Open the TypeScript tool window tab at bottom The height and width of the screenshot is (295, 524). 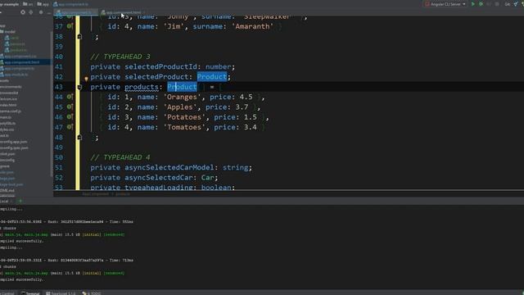point(61,293)
